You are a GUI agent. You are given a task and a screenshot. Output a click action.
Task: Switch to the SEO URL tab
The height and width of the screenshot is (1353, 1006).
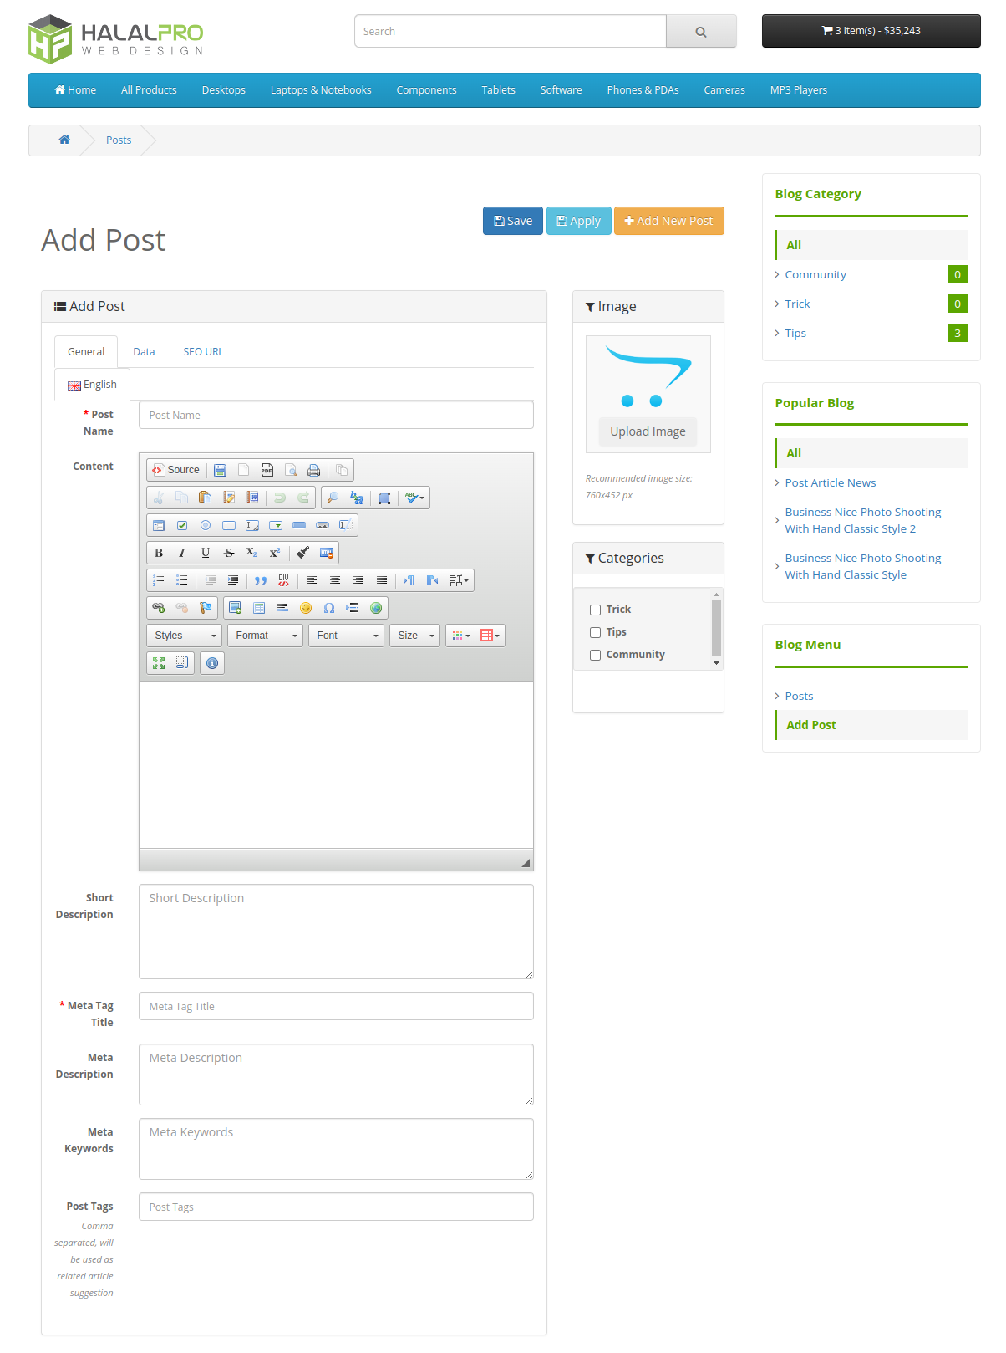[203, 352]
